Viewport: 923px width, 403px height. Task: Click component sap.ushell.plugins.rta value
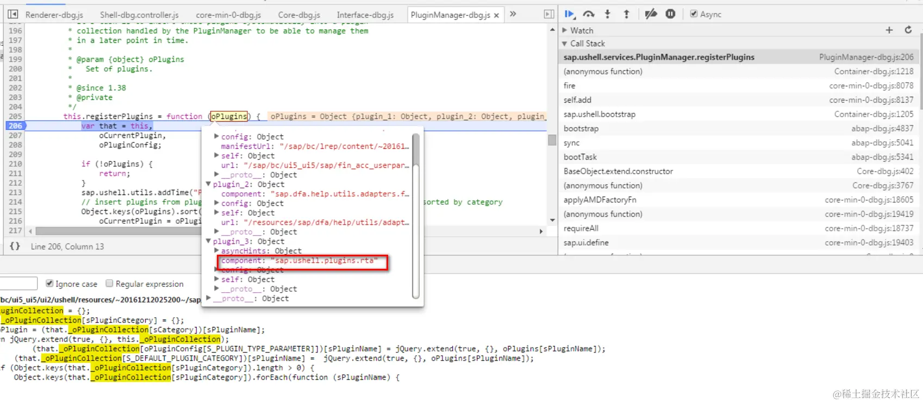tap(324, 260)
